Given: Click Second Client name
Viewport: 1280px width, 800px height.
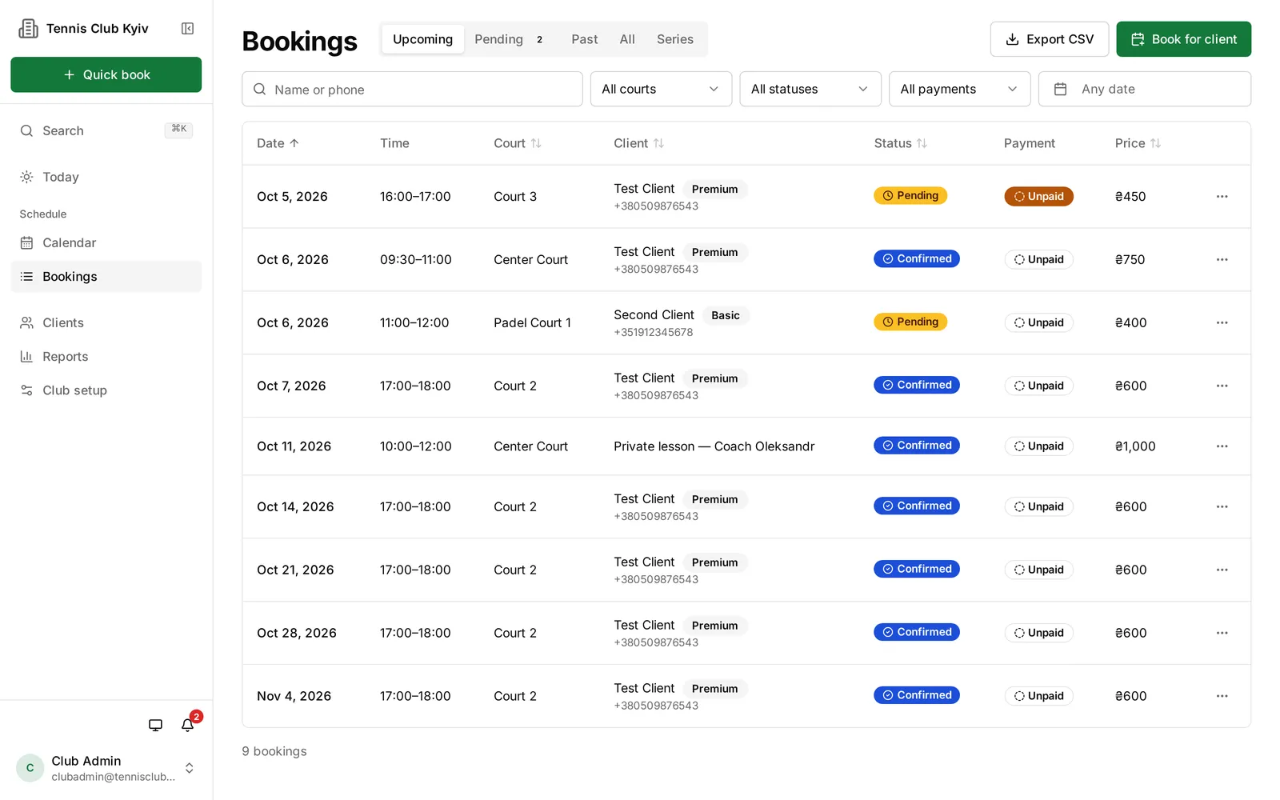Looking at the screenshot, I should point(654,315).
